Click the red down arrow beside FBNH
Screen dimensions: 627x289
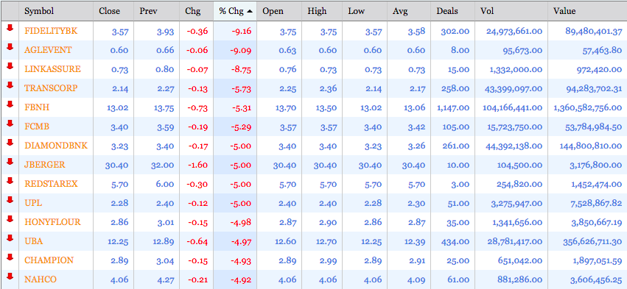tap(10, 104)
